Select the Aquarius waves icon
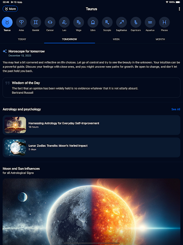This screenshot has width=183, height=245. 150,22
